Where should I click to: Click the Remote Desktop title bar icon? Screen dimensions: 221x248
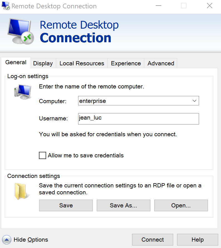point(6,6)
